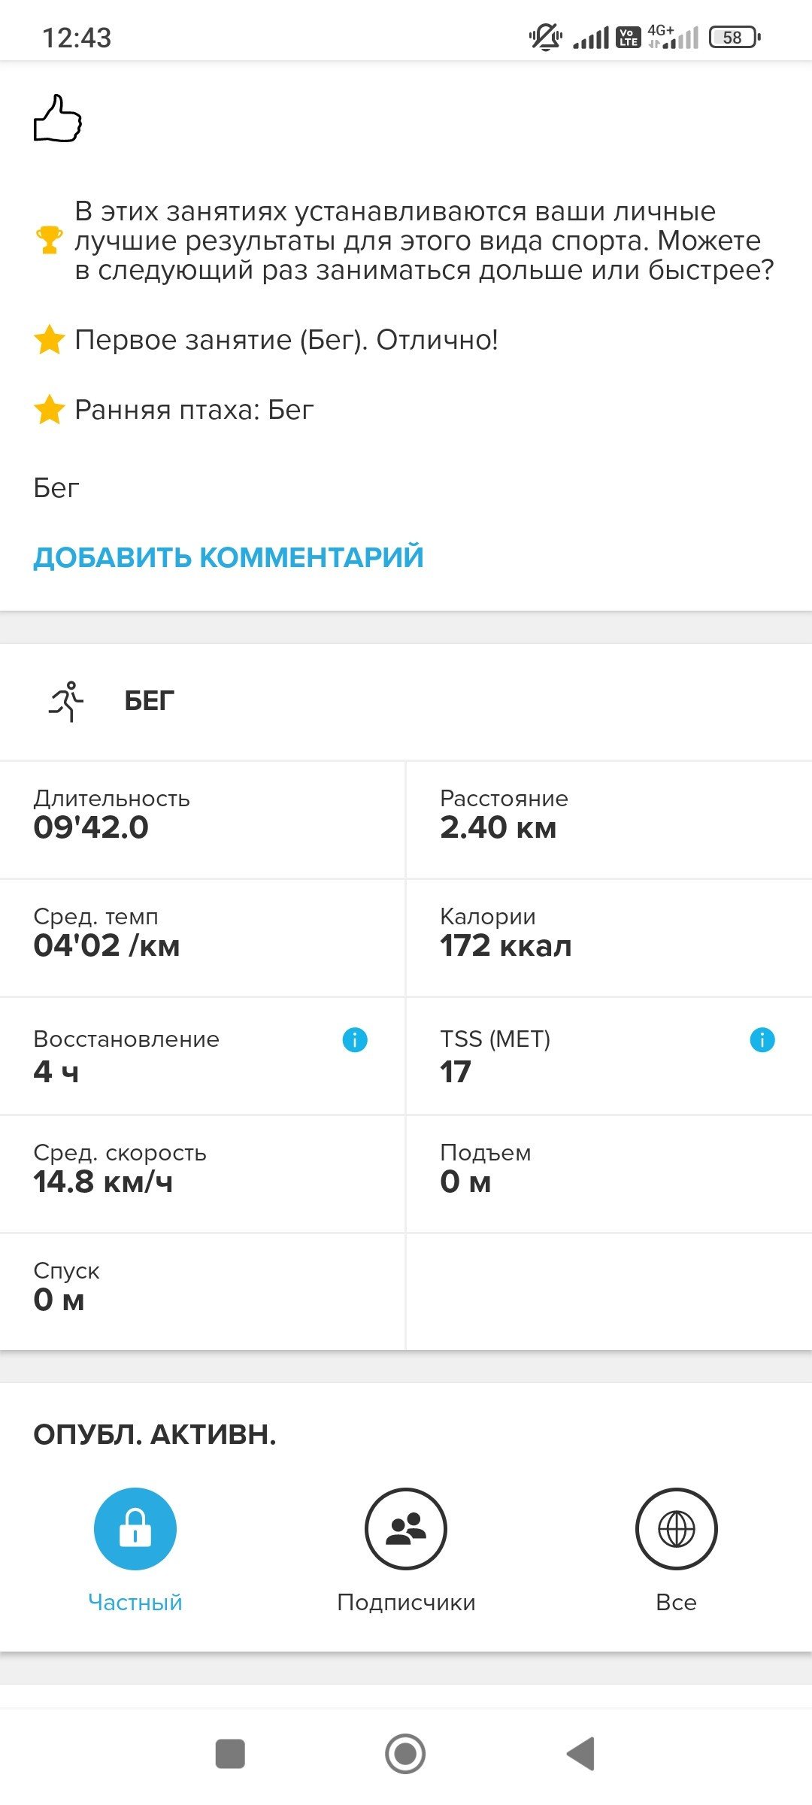Tap the Android home circle button

coord(405,1754)
